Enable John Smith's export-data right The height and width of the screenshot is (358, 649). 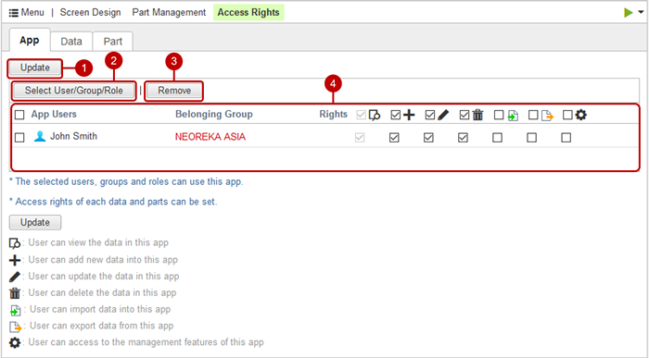coord(531,138)
